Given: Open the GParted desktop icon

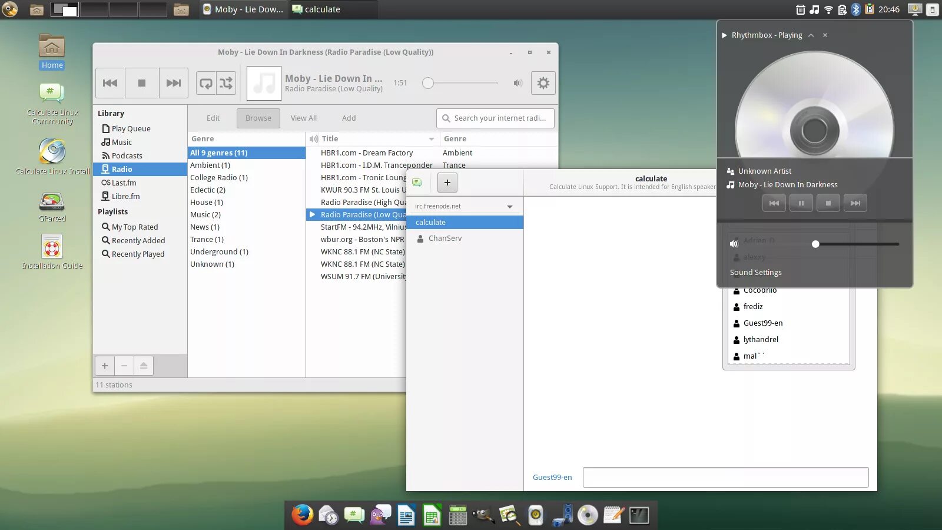Looking at the screenshot, I should (52, 207).
